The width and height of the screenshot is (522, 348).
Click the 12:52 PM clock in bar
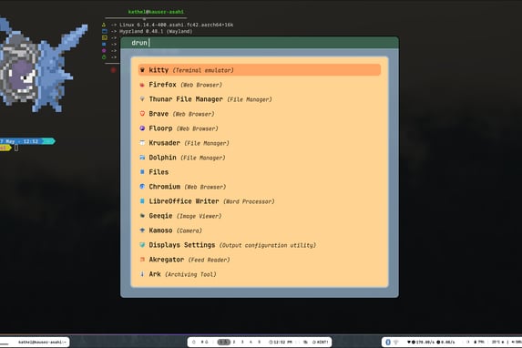pyautogui.click(x=281, y=342)
